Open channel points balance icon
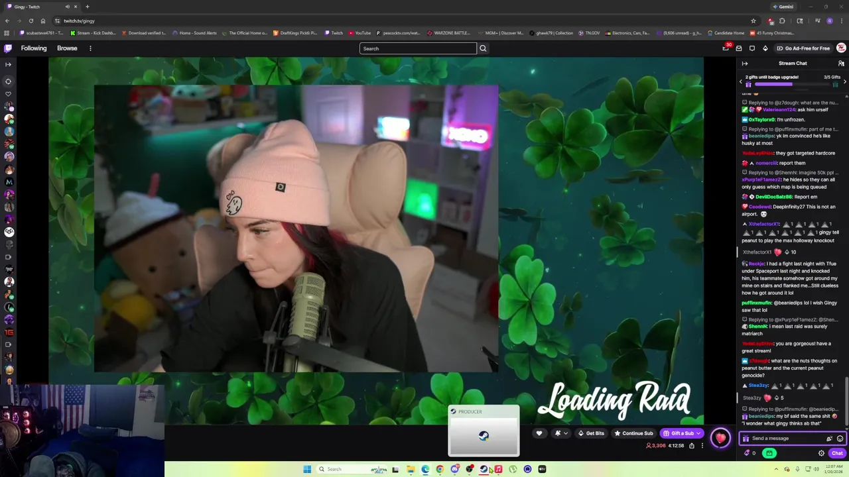 (750, 453)
